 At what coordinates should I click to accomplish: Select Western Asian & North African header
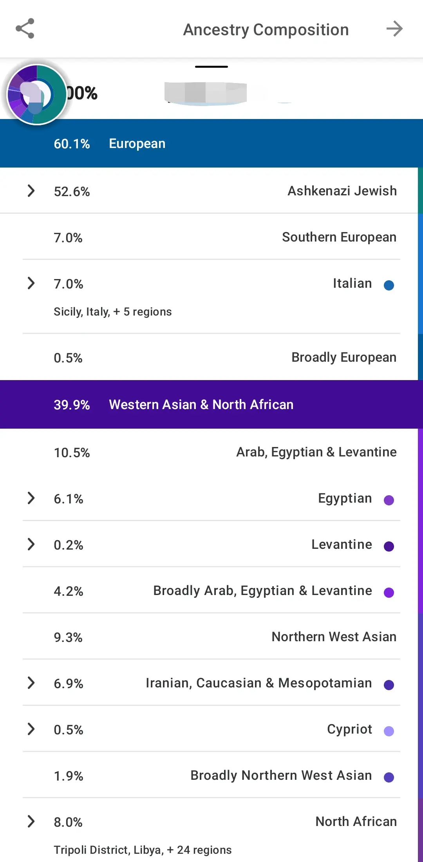(x=211, y=404)
